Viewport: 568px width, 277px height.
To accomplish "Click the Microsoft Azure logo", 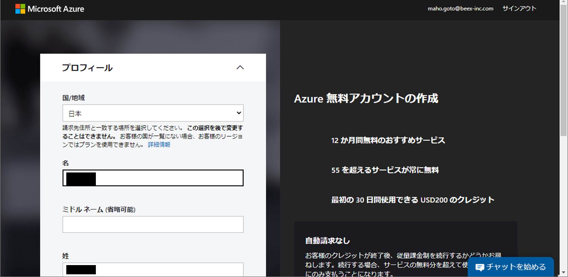I will (50, 9).
